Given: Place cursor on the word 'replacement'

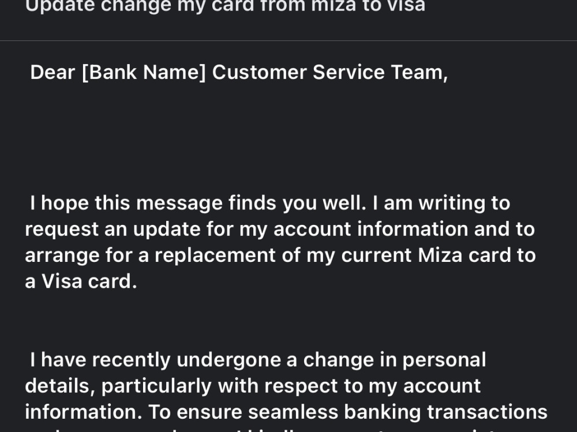Looking at the screenshot, I should [x=215, y=256].
